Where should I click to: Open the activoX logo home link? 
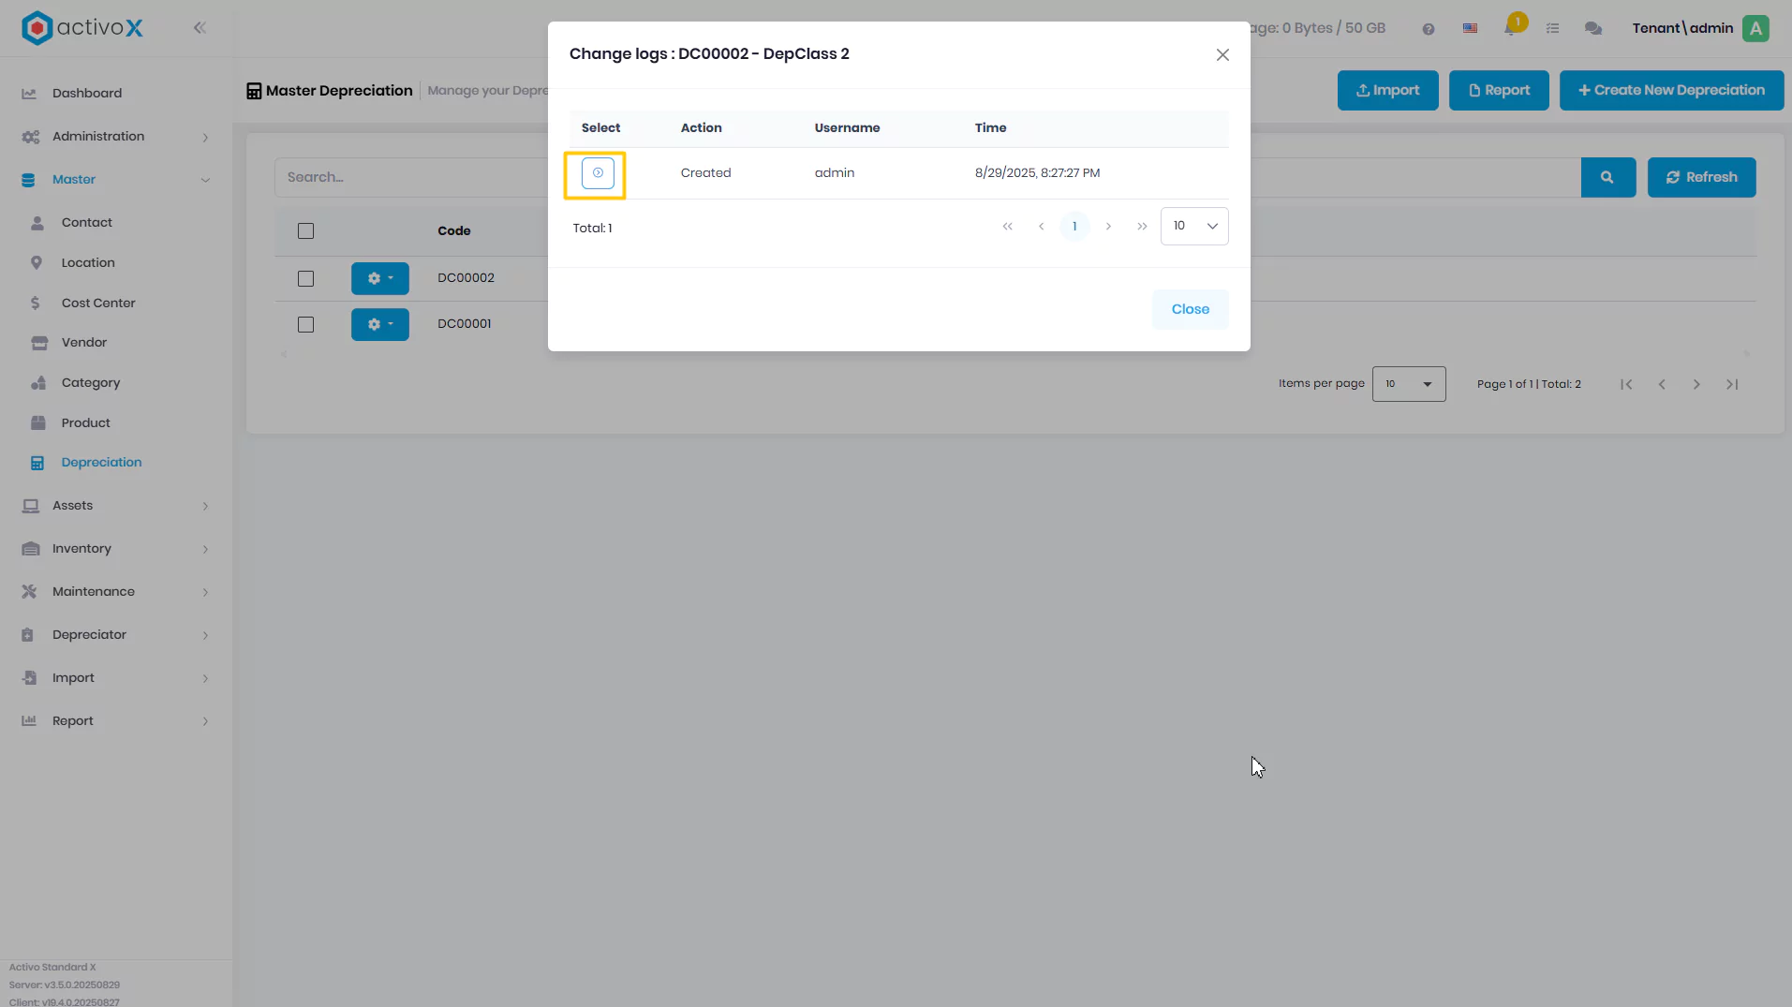(82, 28)
